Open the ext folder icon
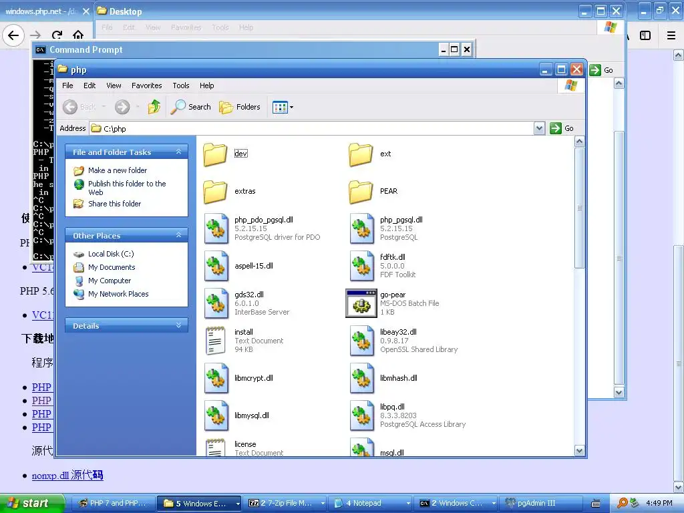The width and height of the screenshot is (684, 513). coord(361,154)
